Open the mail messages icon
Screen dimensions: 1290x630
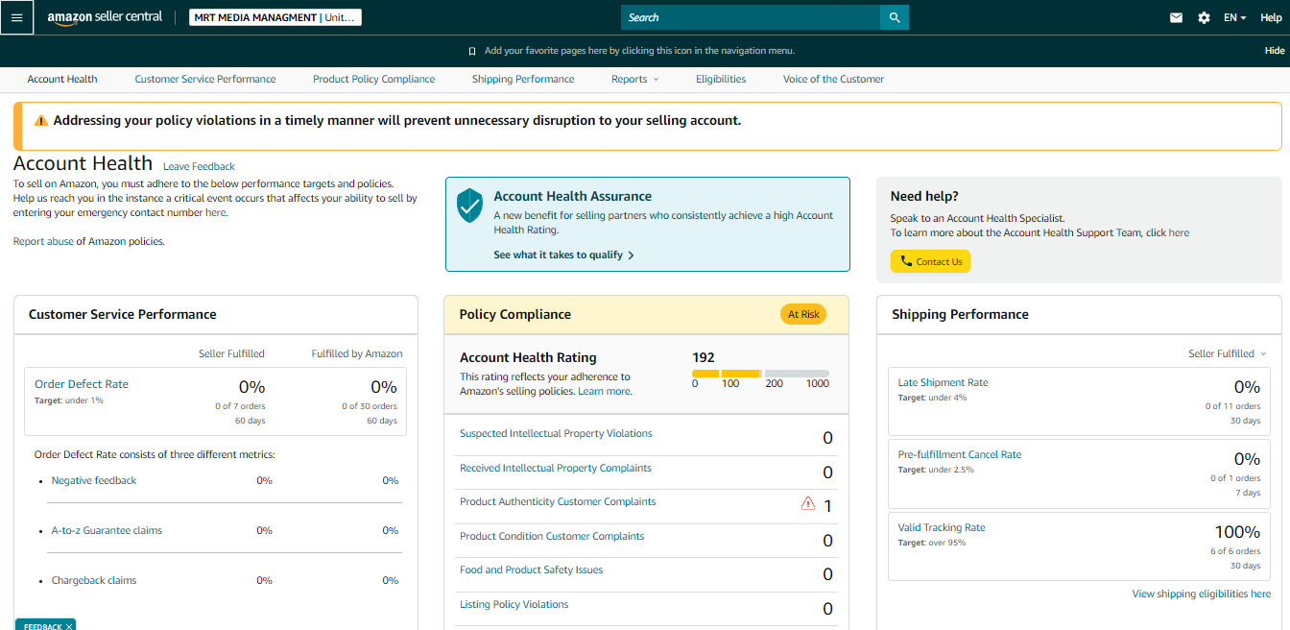pyautogui.click(x=1176, y=17)
